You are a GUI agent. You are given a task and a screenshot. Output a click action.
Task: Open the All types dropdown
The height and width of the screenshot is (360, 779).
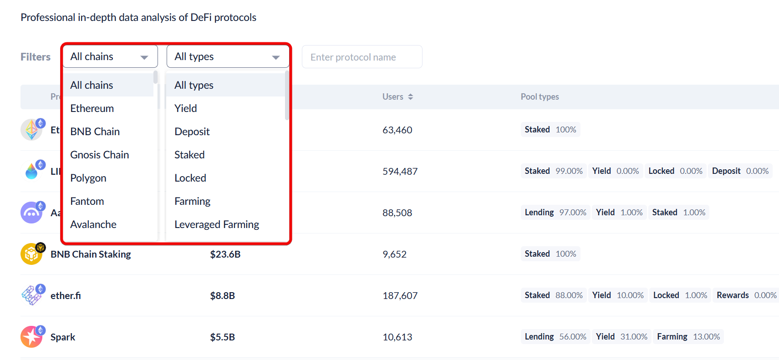tap(227, 57)
